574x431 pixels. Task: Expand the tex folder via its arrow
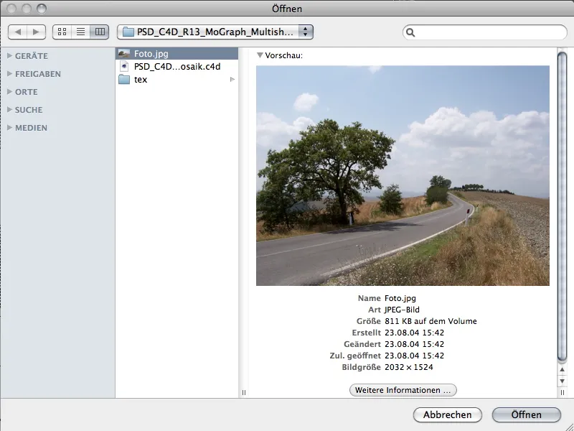point(232,79)
